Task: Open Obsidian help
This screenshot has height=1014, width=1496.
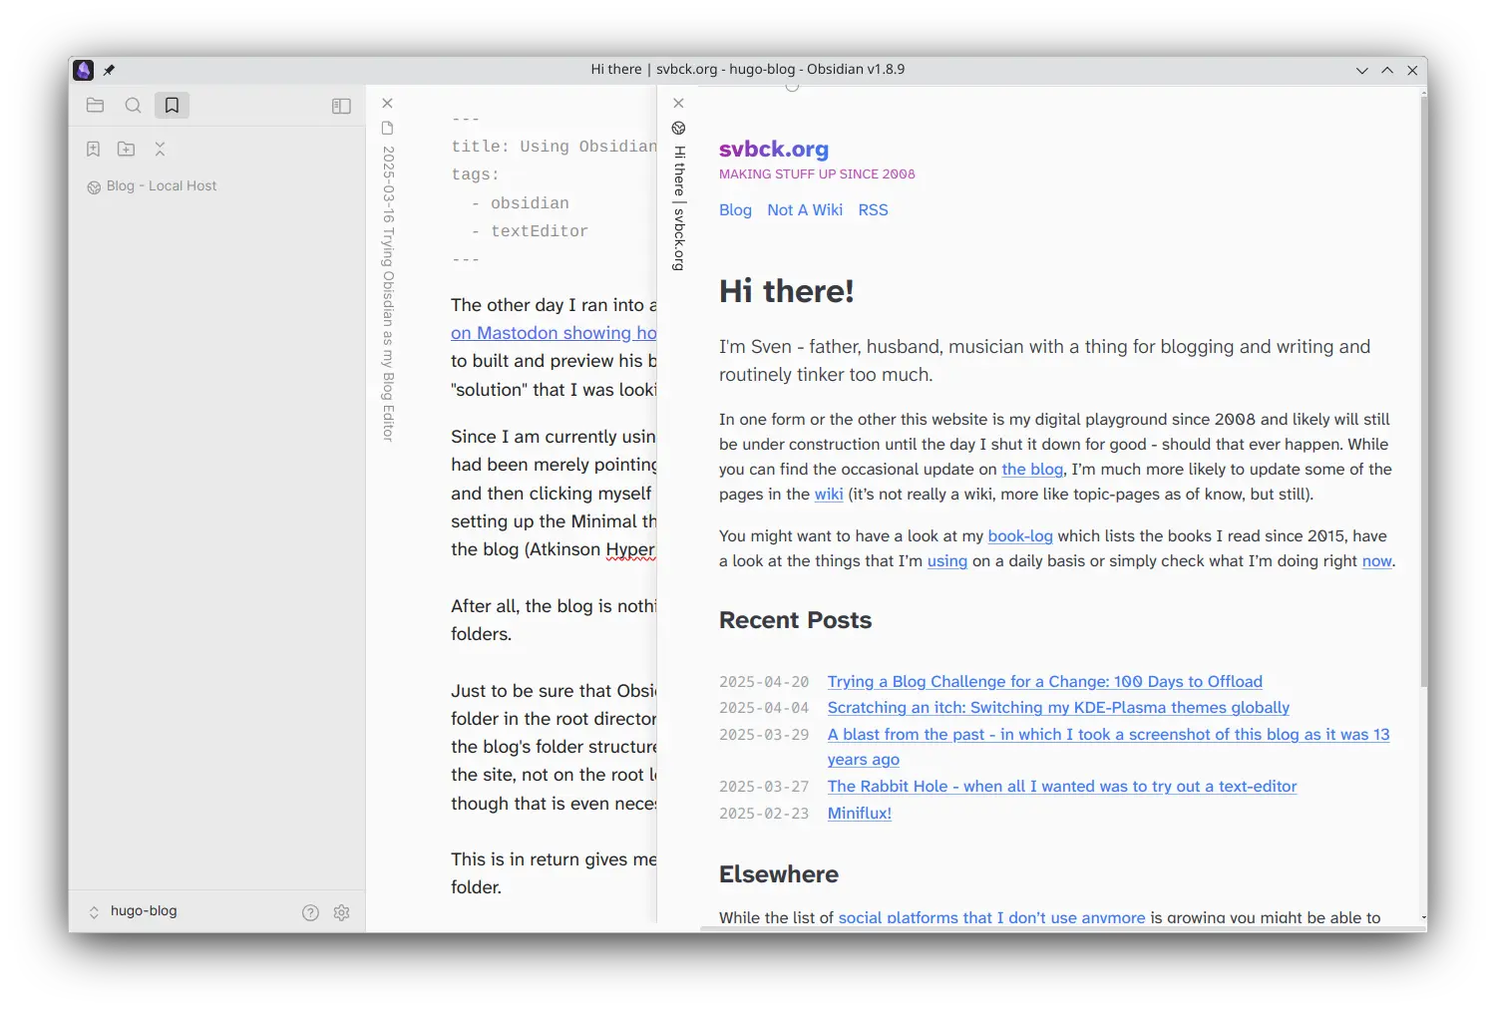Action: point(310,912)
